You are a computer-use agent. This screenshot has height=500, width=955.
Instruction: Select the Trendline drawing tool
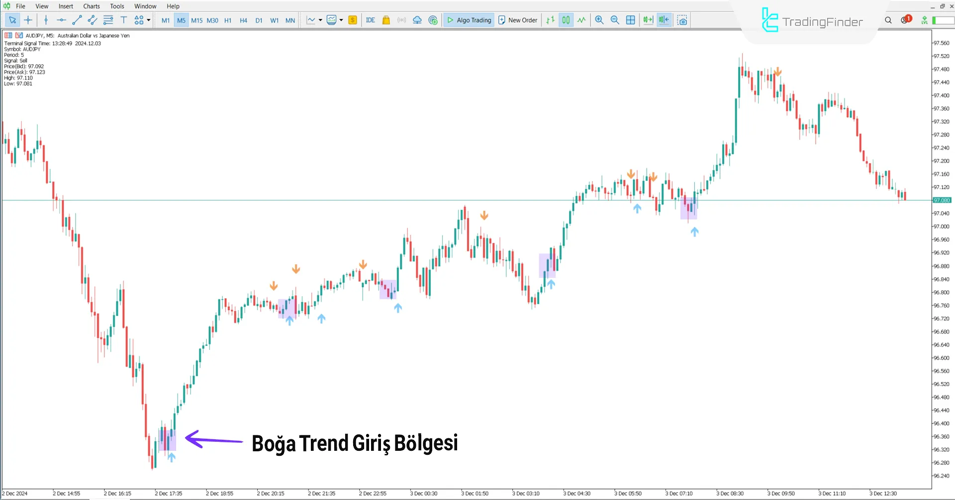coord(77,20)
